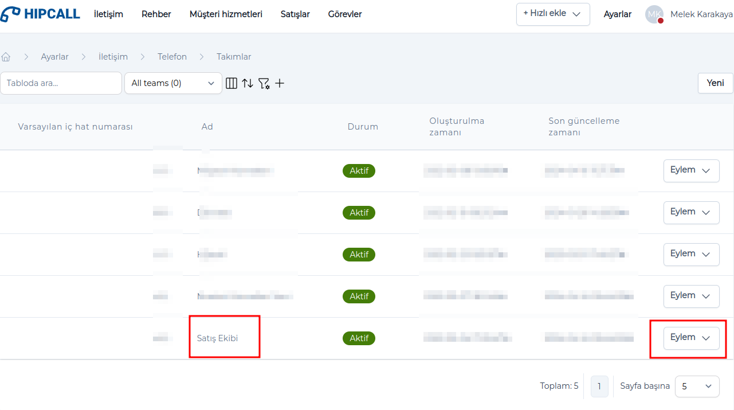Focus the Tabloda ara search field
Screen dimensions: 734x410
(61, 83)
